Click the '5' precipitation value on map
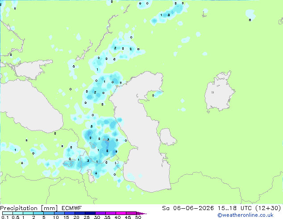Image resolution: width=283 pixels, height=219 pixels. 107,151
